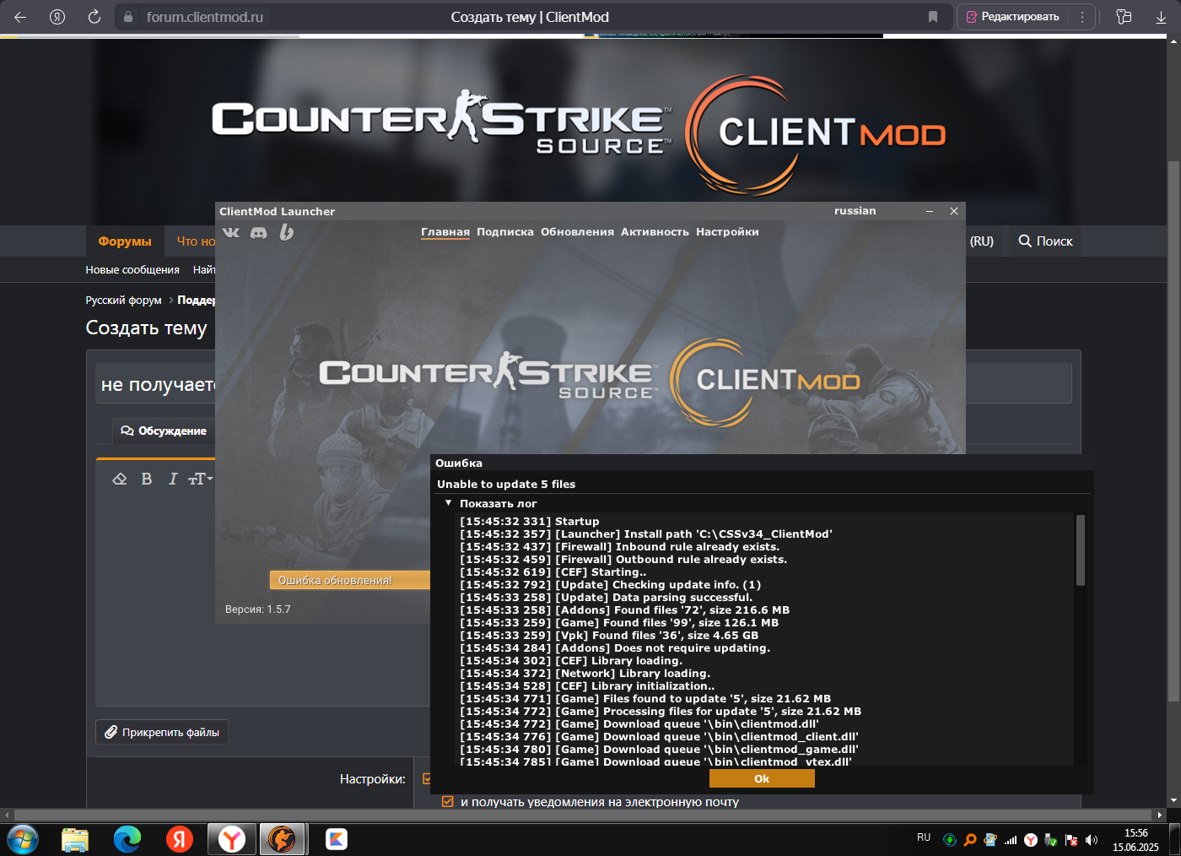Open ClientMod launcher from taskbar
The image size is (1181, 856).
[282, 839]
